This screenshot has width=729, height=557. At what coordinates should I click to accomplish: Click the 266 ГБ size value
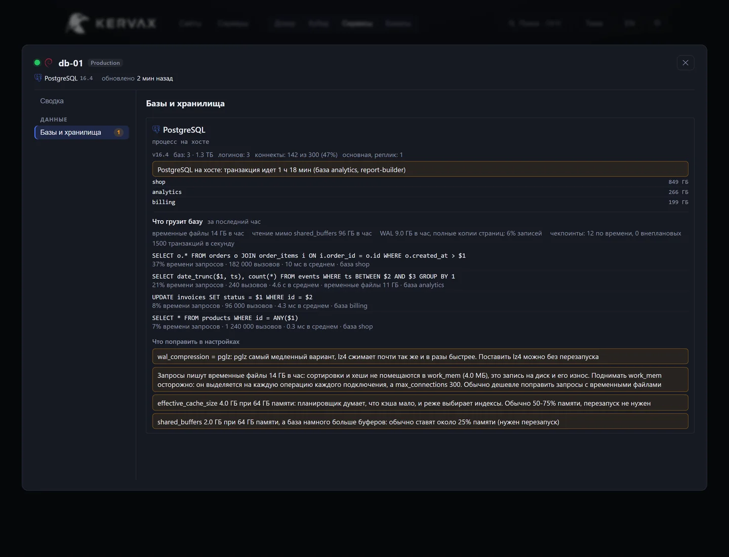[678, 192]
